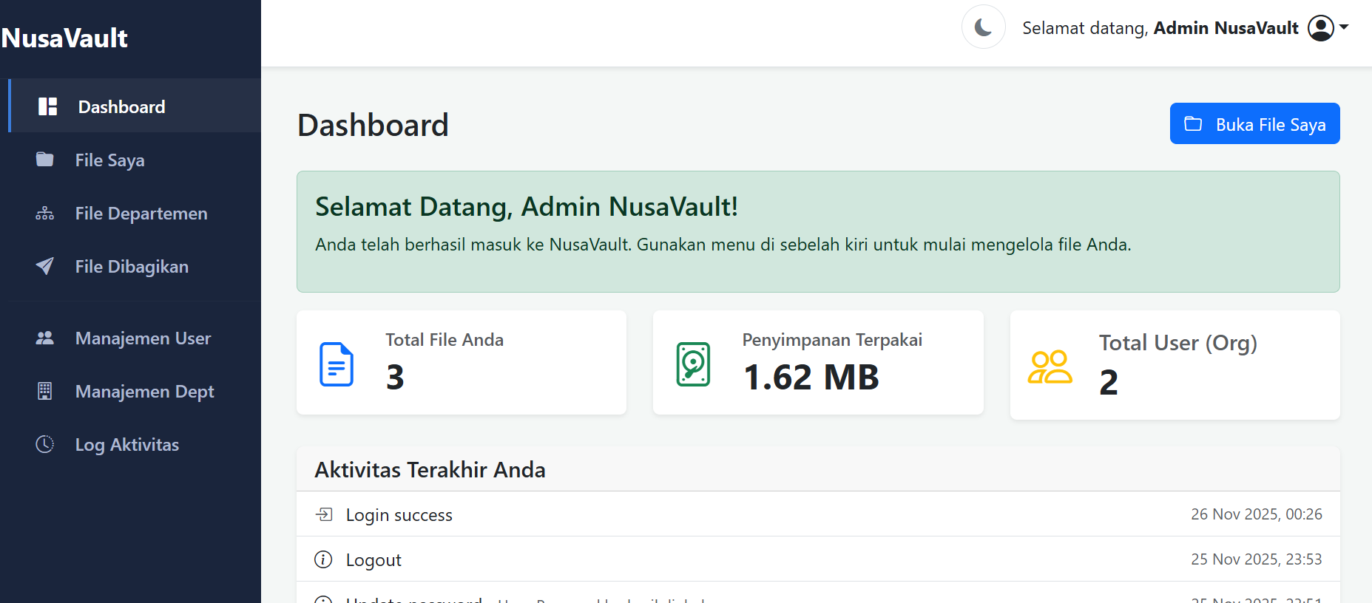Click the info icon beside Logout entry
1372x603 pixels.
click(x=323, y=559)
